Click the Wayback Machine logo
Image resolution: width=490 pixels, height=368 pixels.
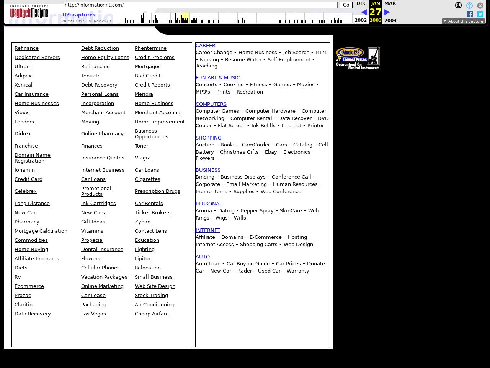pyautogui.click(x=29, y=12)
